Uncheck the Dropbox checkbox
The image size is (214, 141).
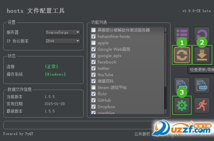tap(94, 106)
